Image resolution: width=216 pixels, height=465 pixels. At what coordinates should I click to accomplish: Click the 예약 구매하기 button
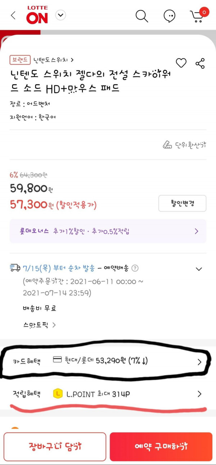(161, 447)
